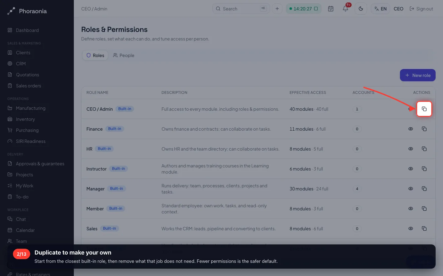Duplicate the HR role
The width and height of the screenshot is (443, 276).
coord(424,149)
